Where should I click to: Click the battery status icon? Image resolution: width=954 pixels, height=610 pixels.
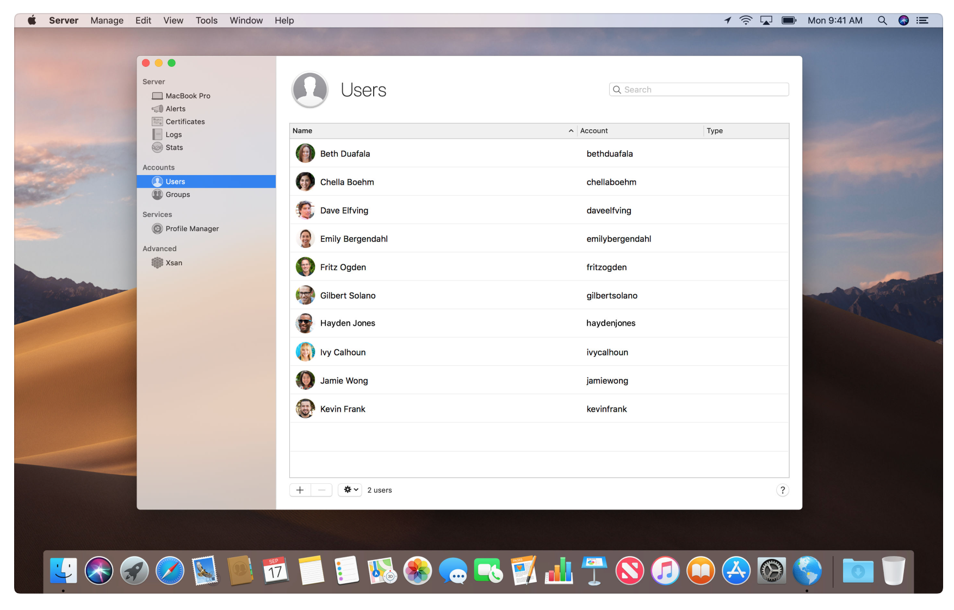tap(789, 20)
